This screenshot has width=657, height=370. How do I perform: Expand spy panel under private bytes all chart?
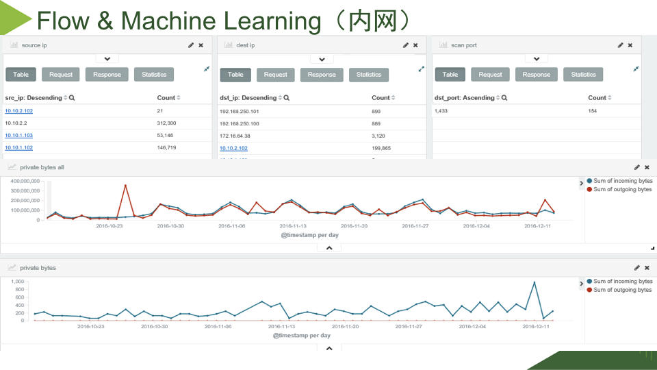pyautogui.click(x=329, y=248)
